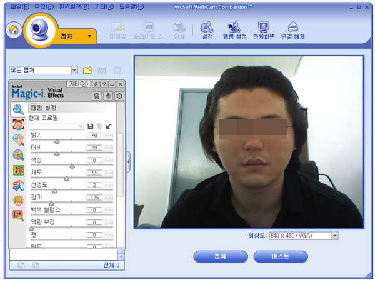
Task: Select the speech bubbles effects tab
Action: [18, 186]
